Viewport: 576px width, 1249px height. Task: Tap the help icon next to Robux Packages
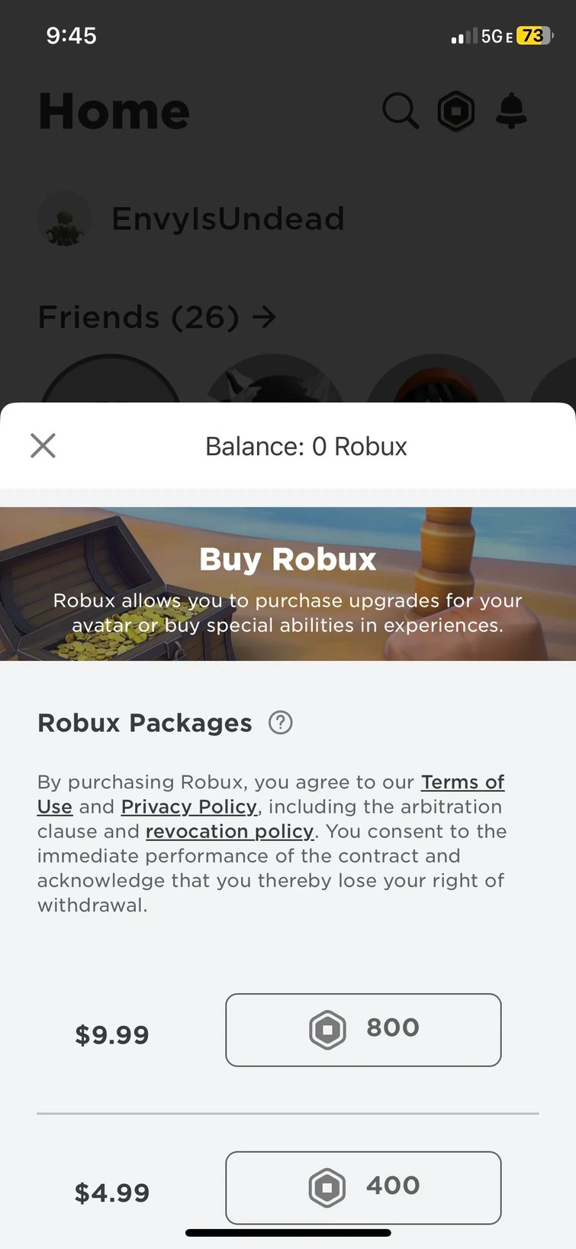(279, 722)
